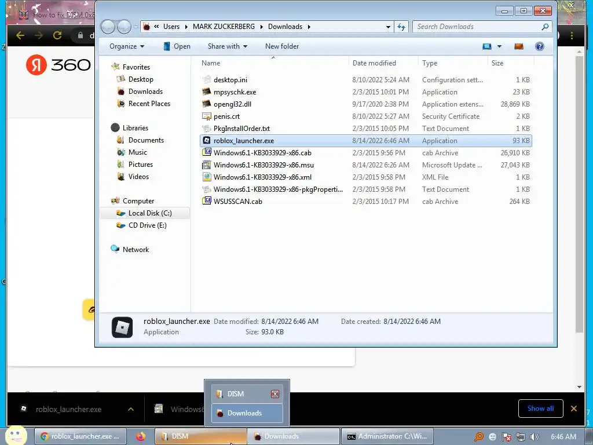This screenshot has height=445, width=593.
Task: Click the address bar folder icon
Action: (147, 27)
